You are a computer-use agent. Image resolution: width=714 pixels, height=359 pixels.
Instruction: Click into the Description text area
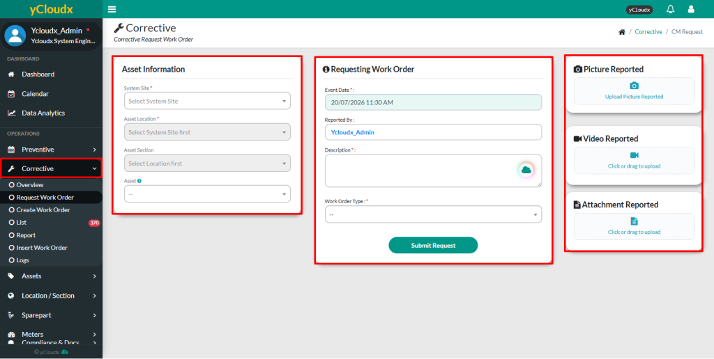coord(433,171)
